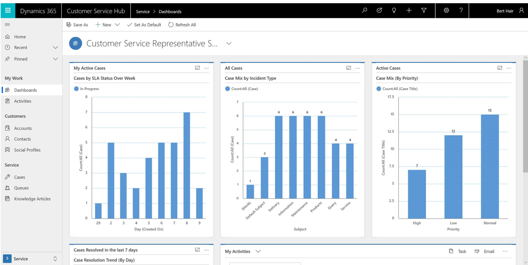Open more options for All Cases chart
The image size is (528, 265).
coord(358,68)
